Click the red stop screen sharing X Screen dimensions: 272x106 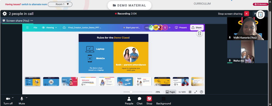(246, 14)
